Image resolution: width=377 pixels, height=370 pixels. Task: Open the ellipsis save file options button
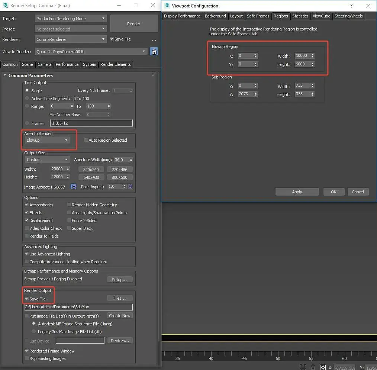coord(154,40)
